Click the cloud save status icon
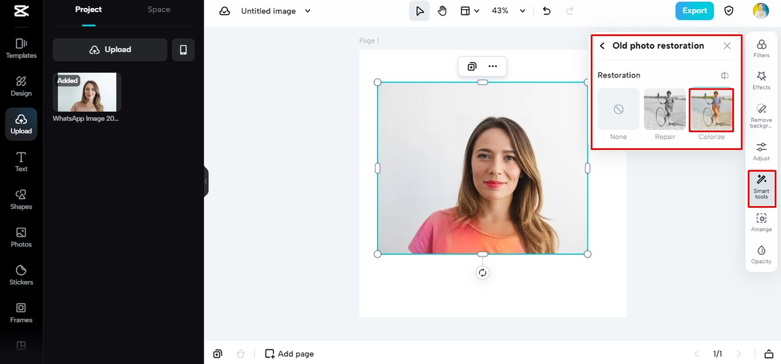Image resolution: width=781 pixels, height=364 pixels. pos(225,11)
